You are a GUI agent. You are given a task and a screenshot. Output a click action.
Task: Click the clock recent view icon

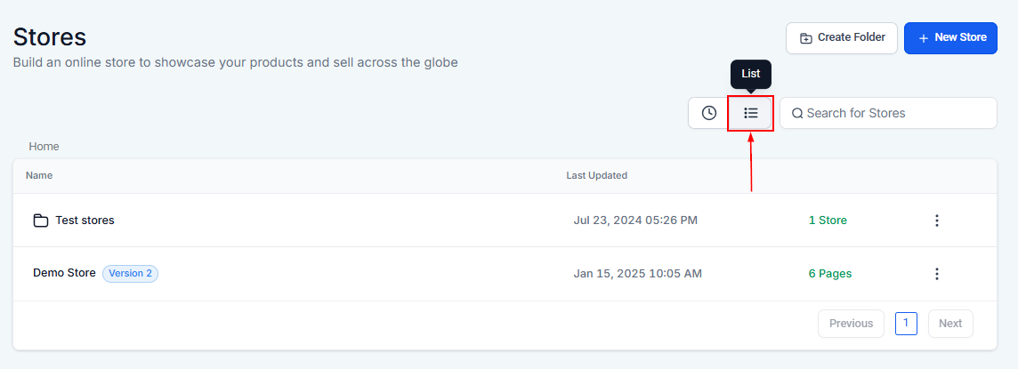pyautogui.click(x=709, y=113)
